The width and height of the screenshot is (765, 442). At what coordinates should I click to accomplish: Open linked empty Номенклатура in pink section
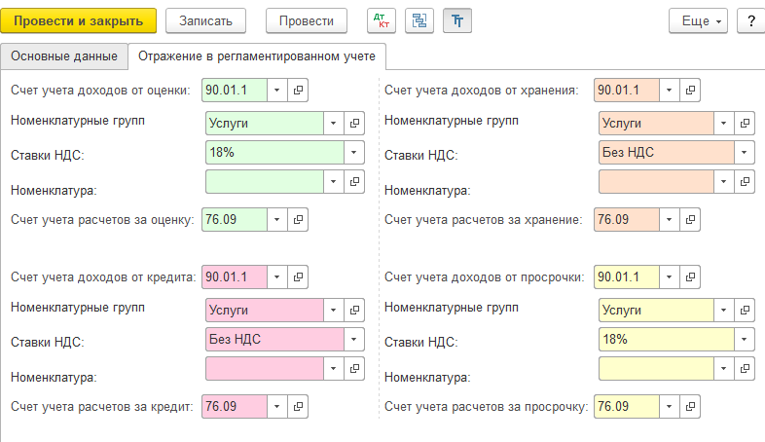tap(354, 368)
